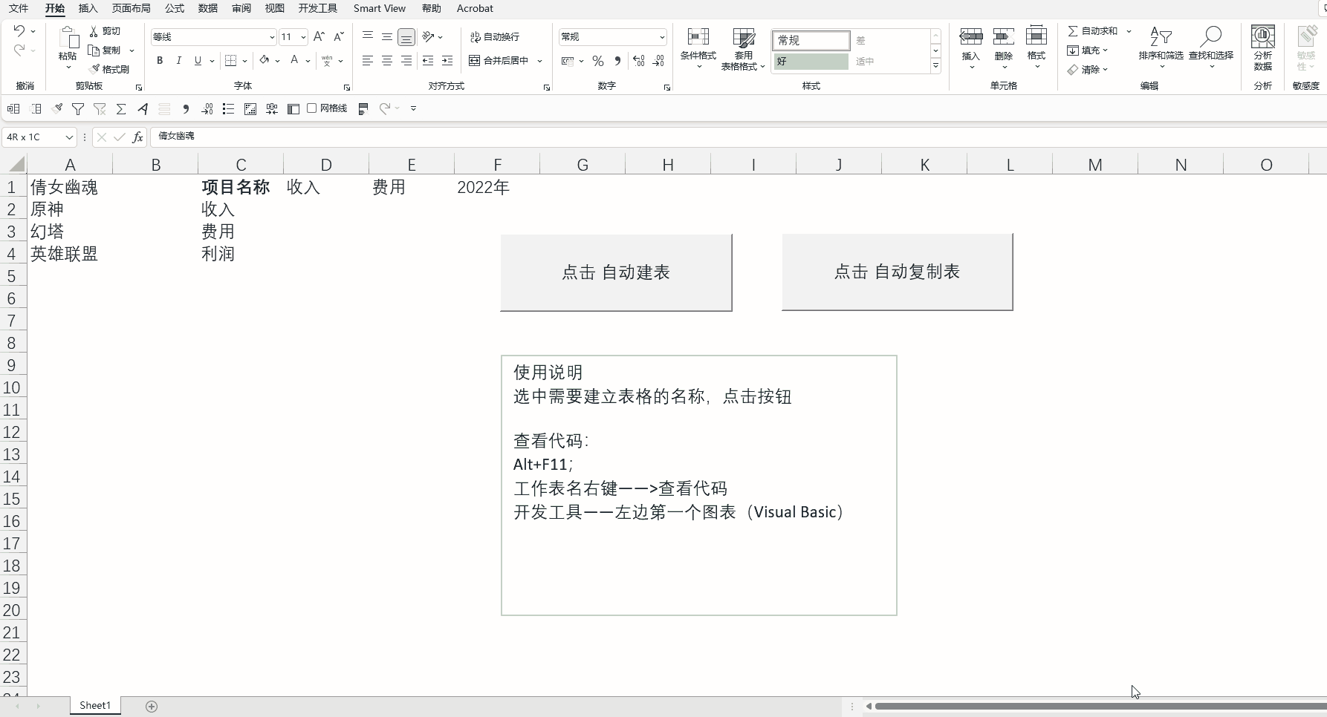Click the 点击 自动复制表 button
Screen dimensions: 1327x717
897,272
